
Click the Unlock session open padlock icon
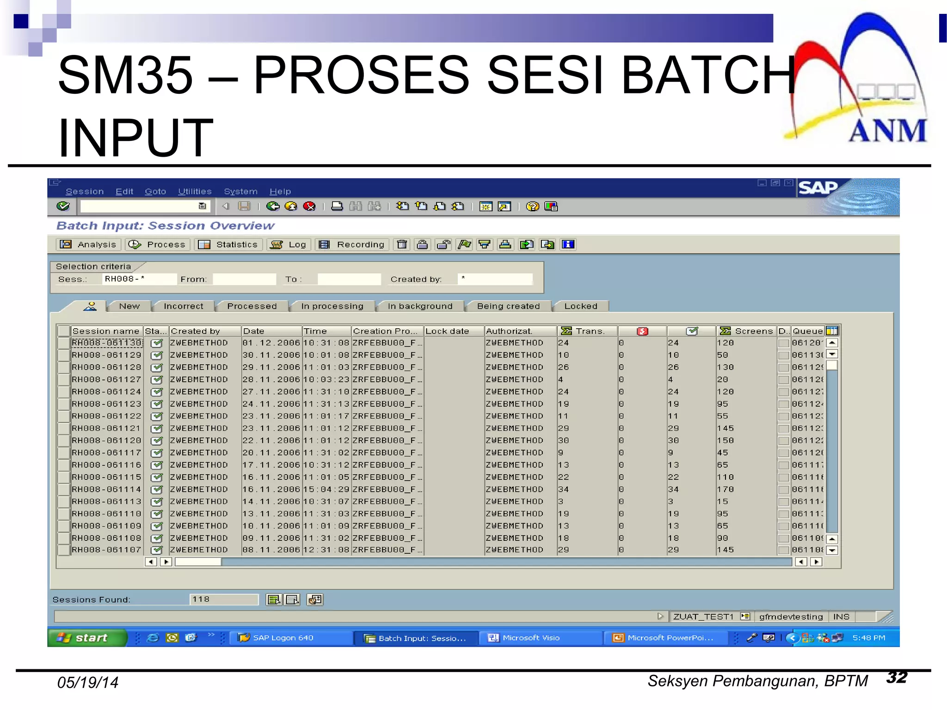tap(443, 245)
